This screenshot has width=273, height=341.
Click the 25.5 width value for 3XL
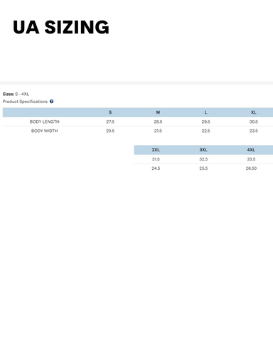click(x=203, y=168)
